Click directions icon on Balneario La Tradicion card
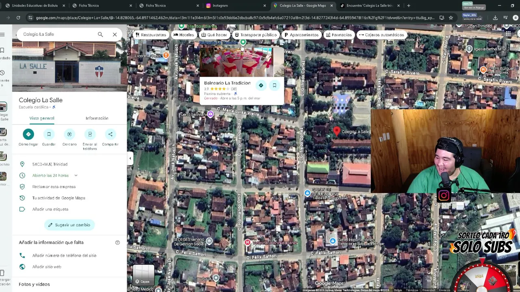The width and height of the screenshot is (520, 292). (x=261, y=85)
